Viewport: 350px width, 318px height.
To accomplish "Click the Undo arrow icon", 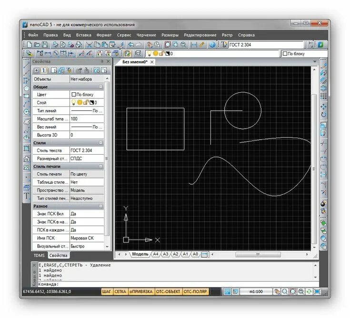I will pos(131,45).
